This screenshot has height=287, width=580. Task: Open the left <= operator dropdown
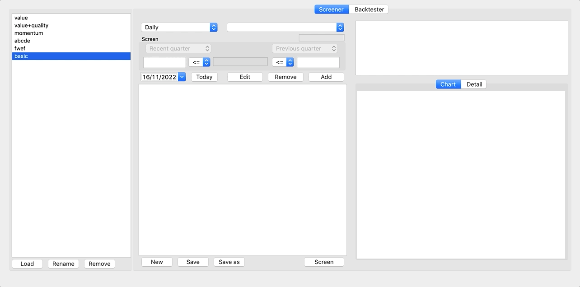coord(199,62)
